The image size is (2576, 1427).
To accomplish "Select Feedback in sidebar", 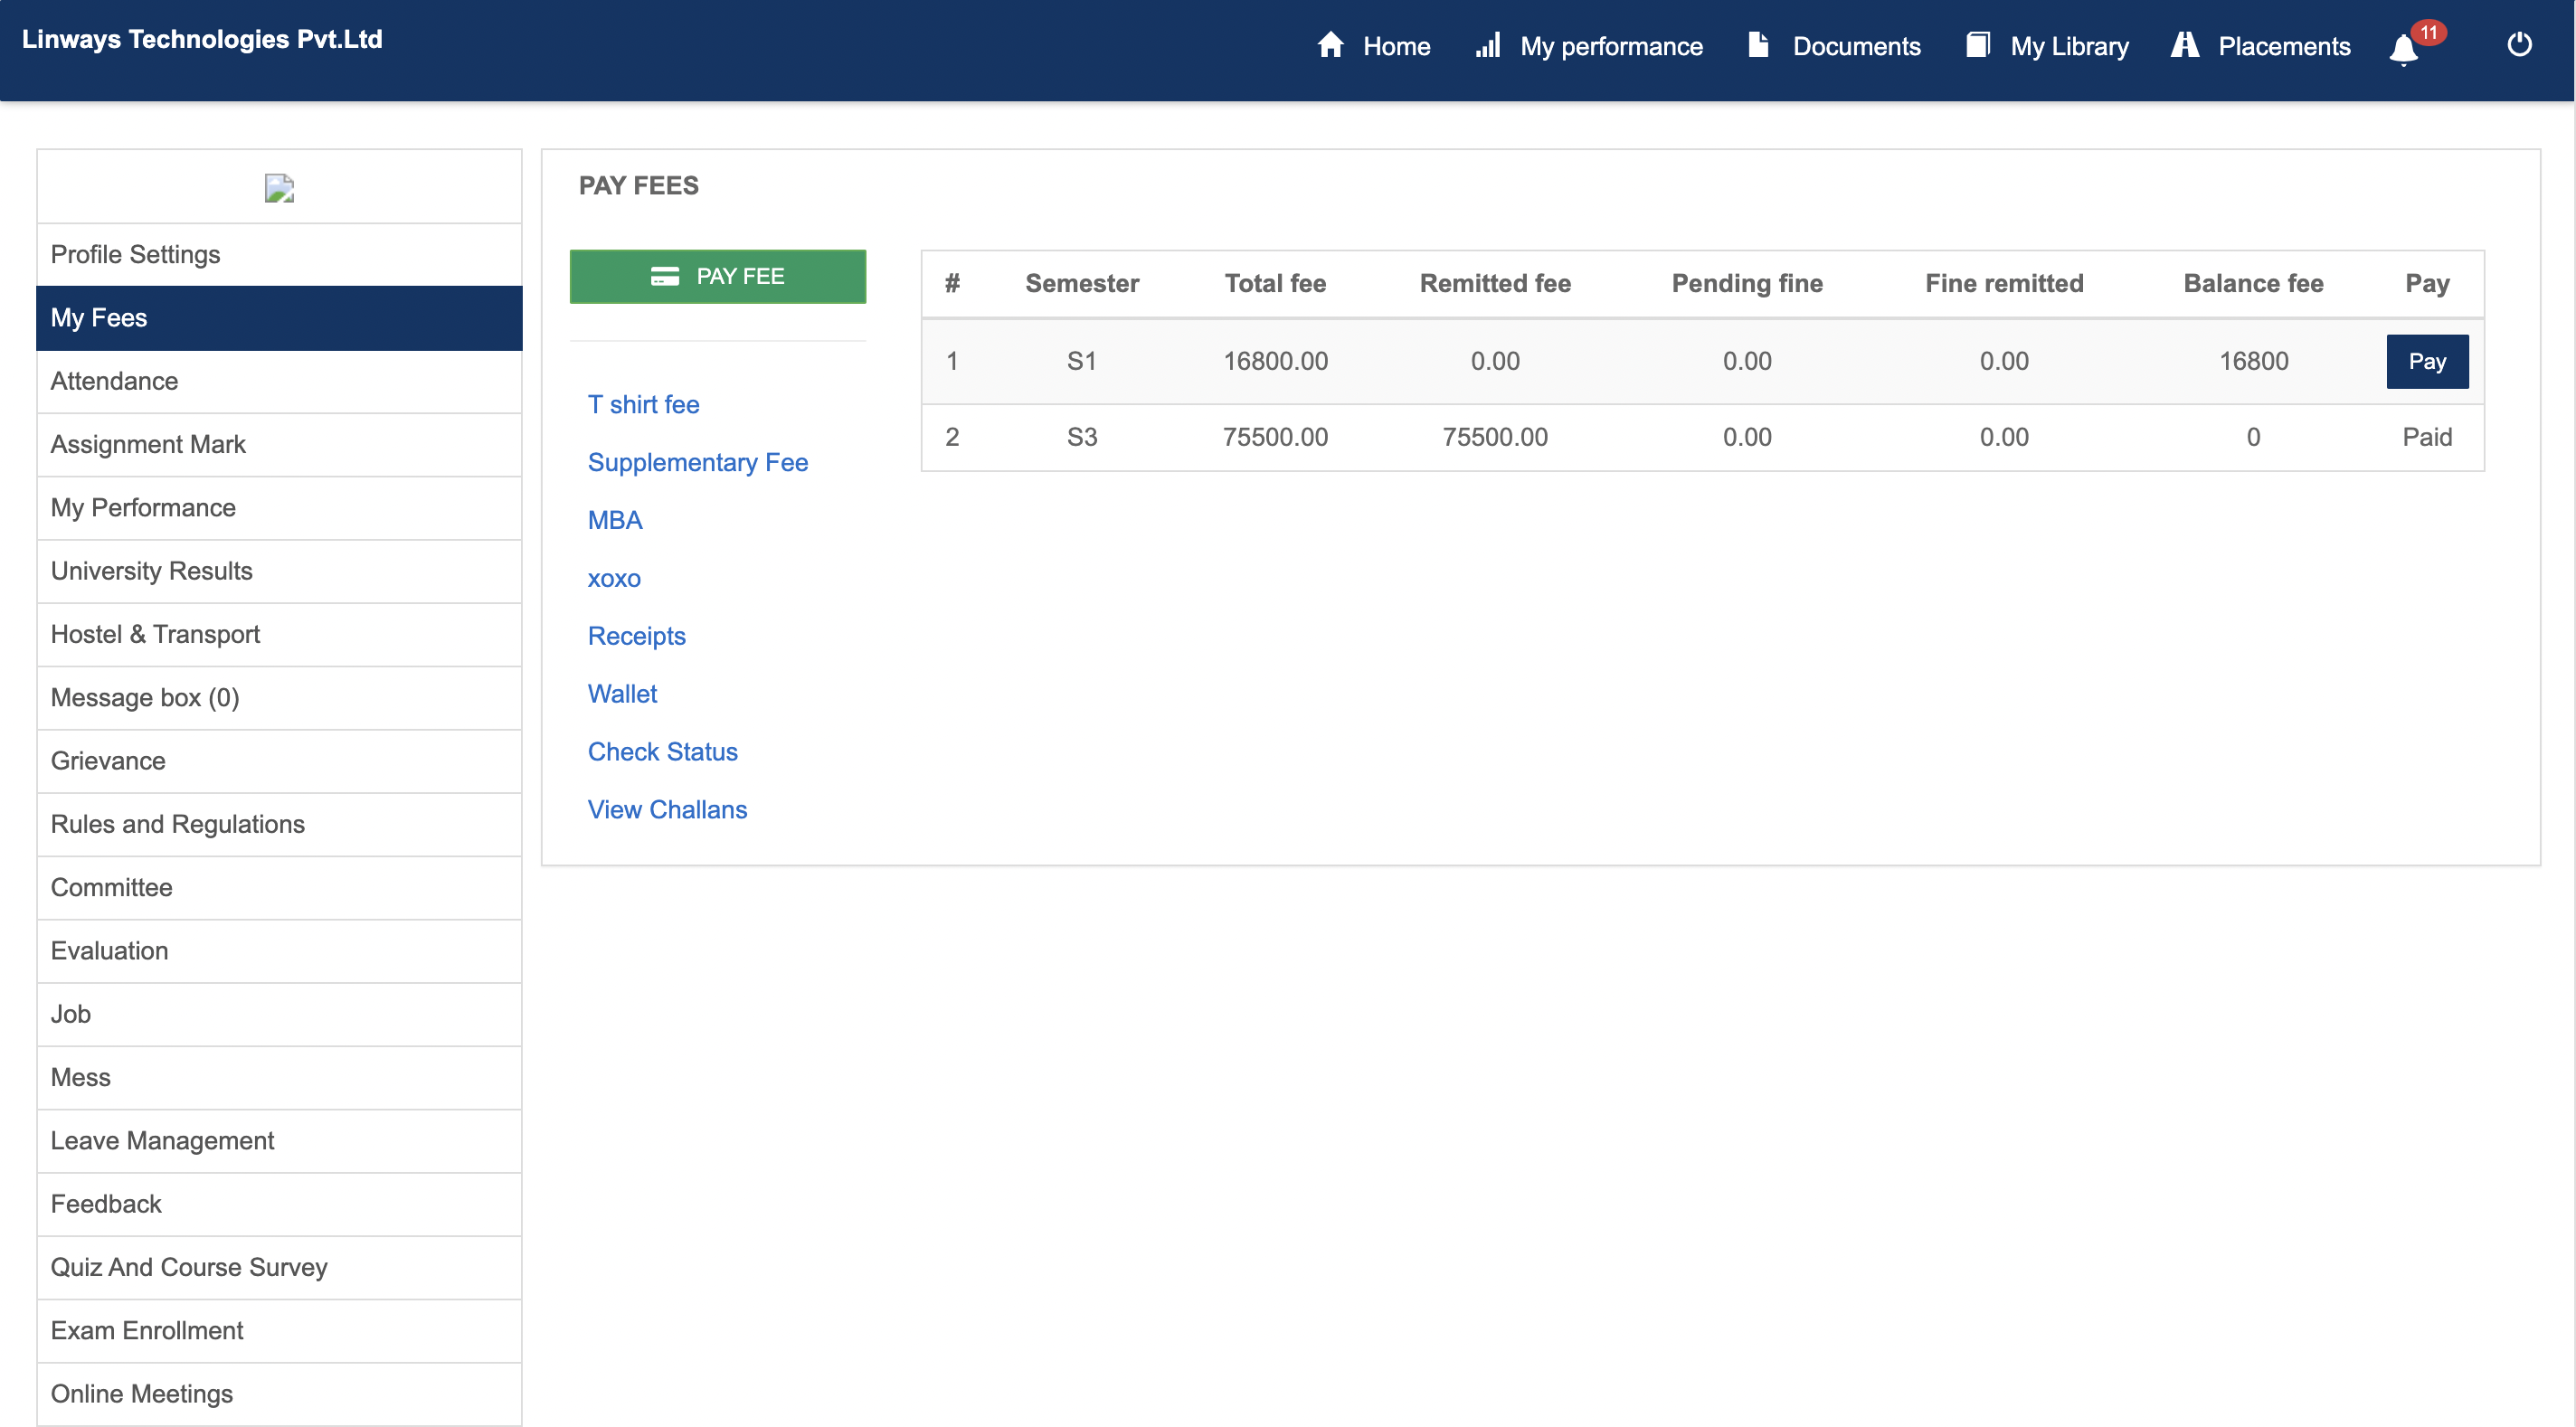I will [x=279, y=1205].
